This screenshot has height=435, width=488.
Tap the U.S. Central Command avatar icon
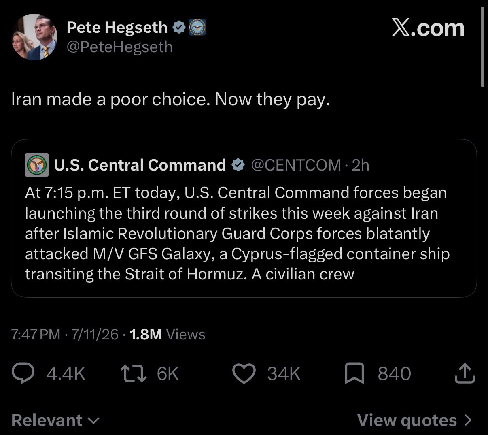click(x=37, y=165)
